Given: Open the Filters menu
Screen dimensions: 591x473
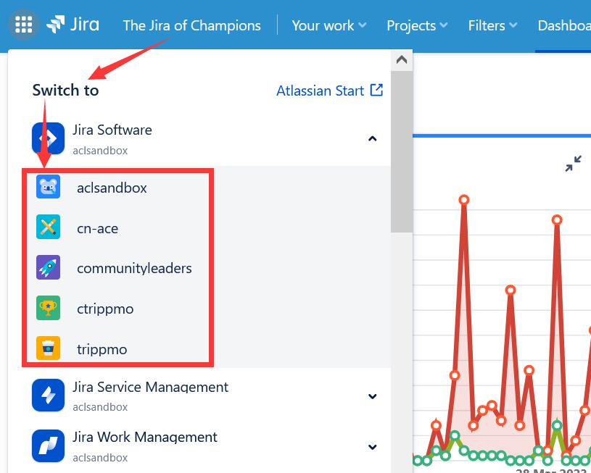Looking at the screenshot, I should click(x=491, y=25).
